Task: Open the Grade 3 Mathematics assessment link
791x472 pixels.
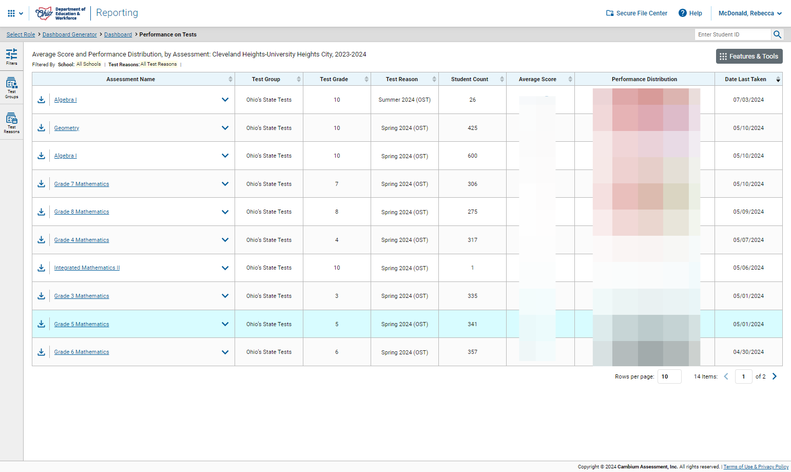Action: point(82,296)
